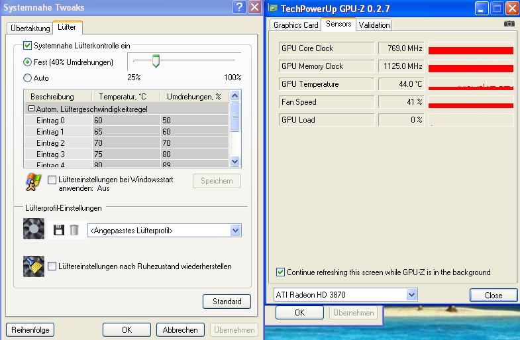The height and width of the screenshot is (340, 520).
Task: Click the Abbrechen button
Action: pos(180,330)
